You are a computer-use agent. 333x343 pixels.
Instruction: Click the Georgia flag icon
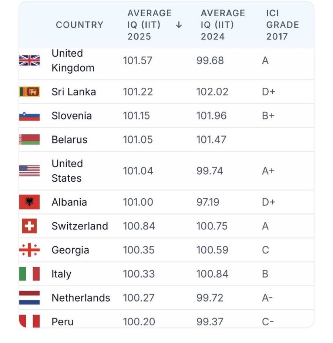29,250
